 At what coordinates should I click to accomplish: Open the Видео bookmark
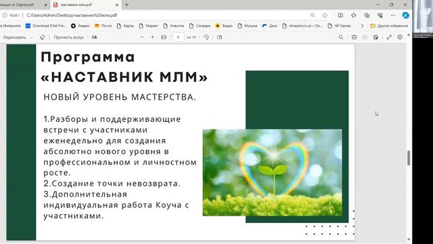[224, 26]
